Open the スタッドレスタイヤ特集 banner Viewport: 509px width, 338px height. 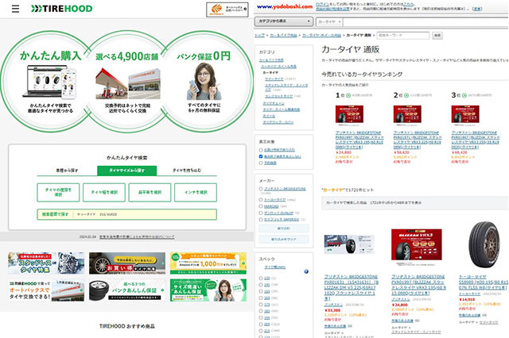pos(46,263)
